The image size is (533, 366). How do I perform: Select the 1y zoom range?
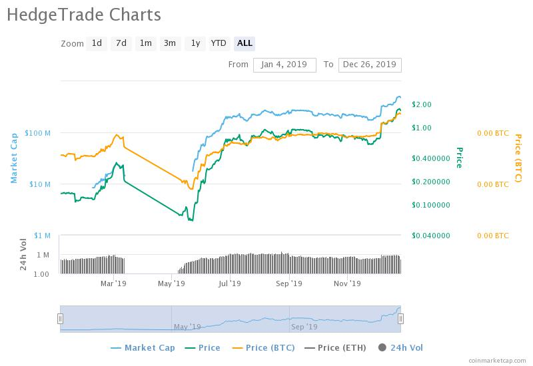(195, 43)
